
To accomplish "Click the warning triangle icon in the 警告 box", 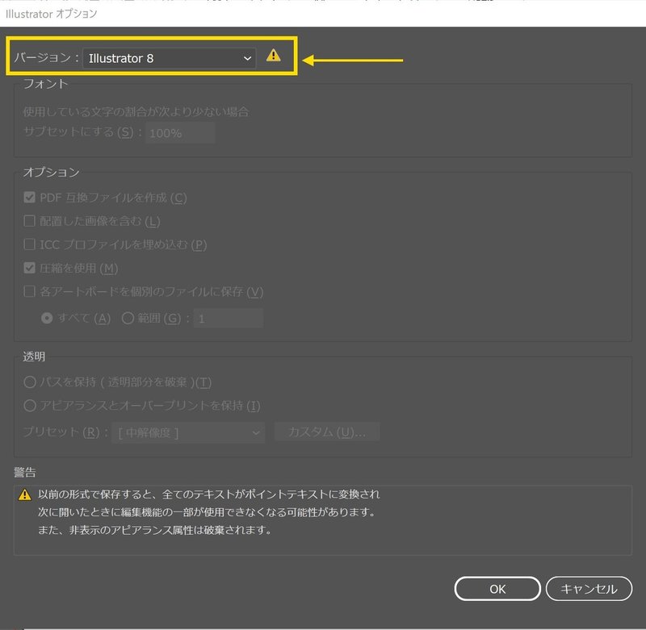I will 25,494.
